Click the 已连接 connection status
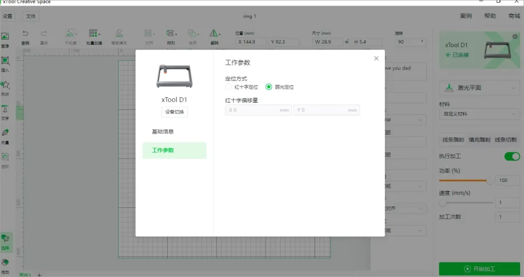The height and width of the screenshot is (277, 524). tap(457, 55)
